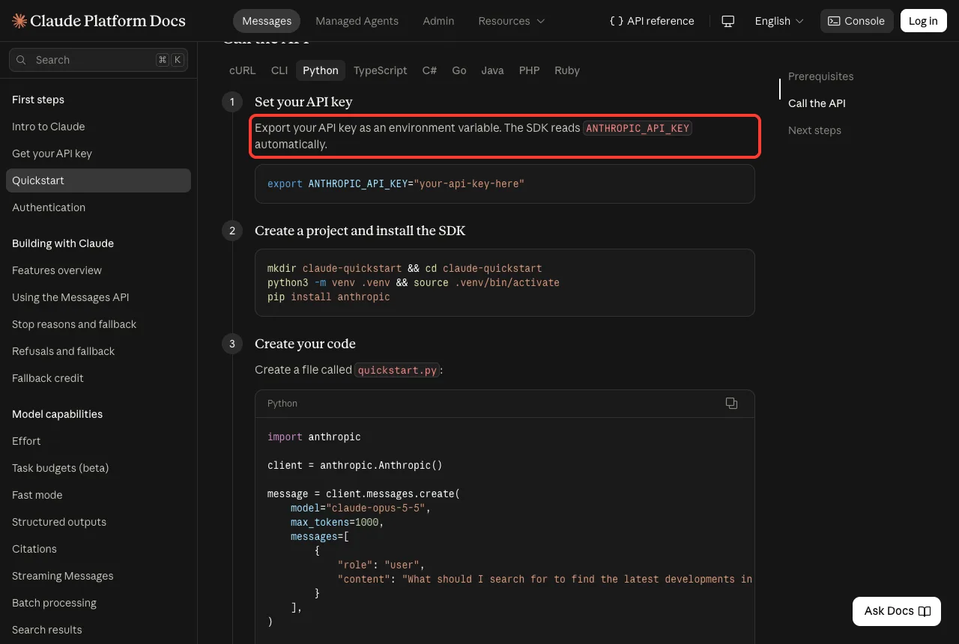Expand the Resources dropdown menu
Image resolution: width=959 pixels, height=644 pixels.
[512, 21]
